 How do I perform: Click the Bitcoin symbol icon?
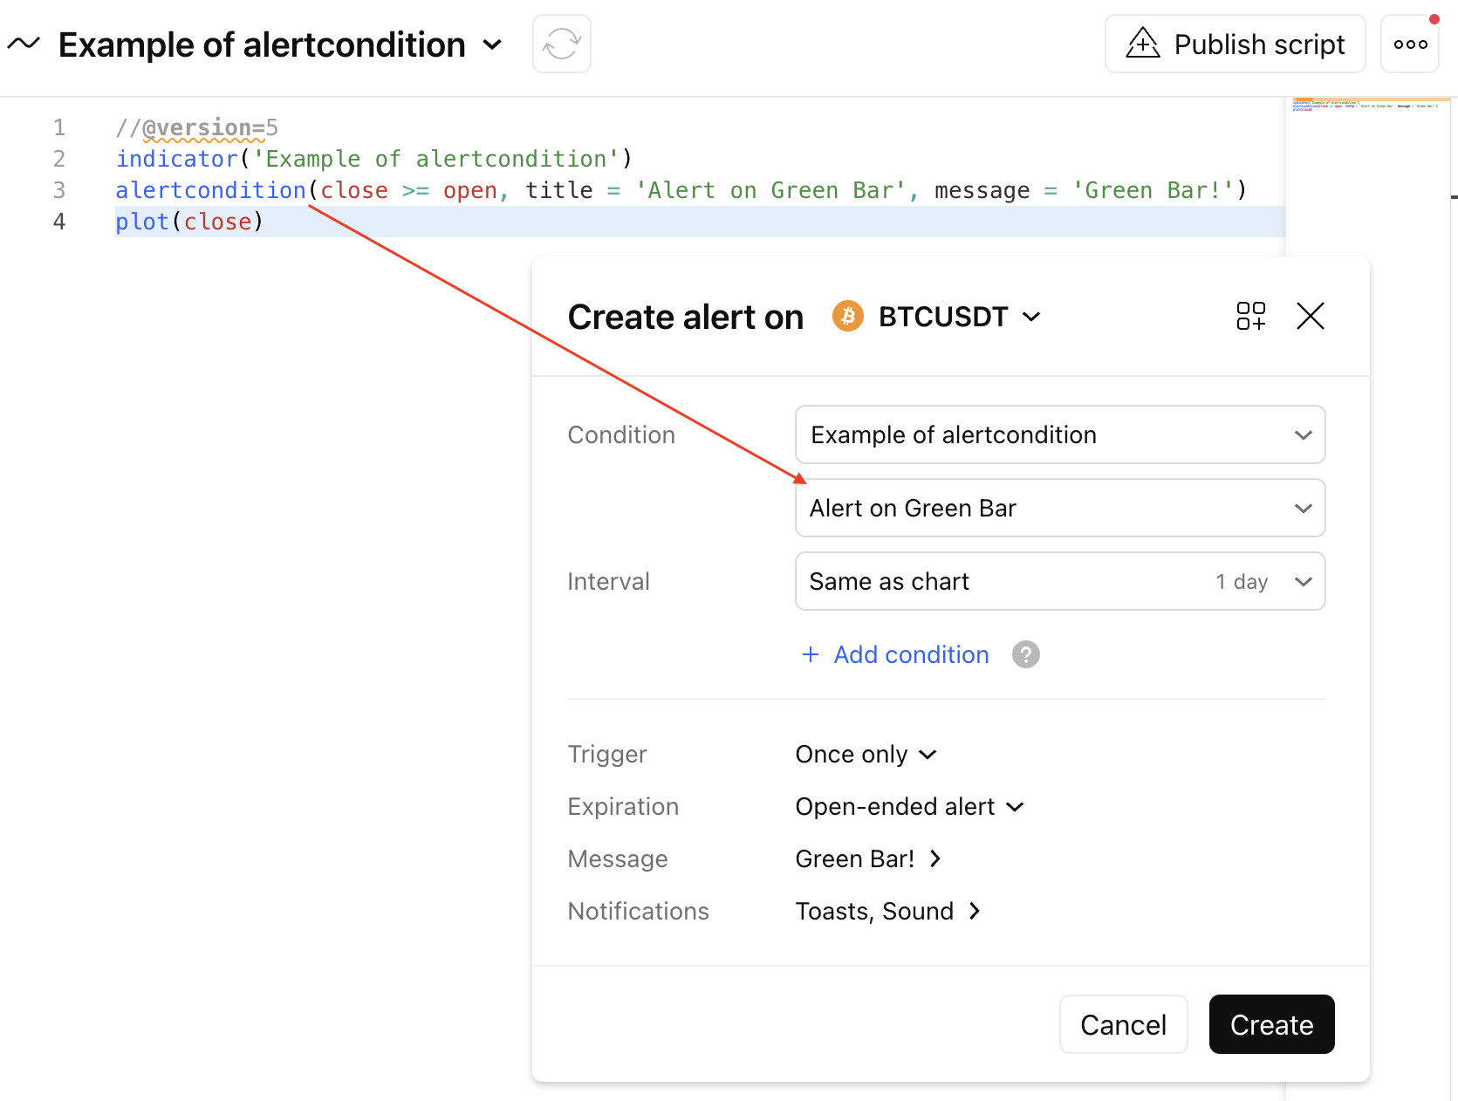847,316
